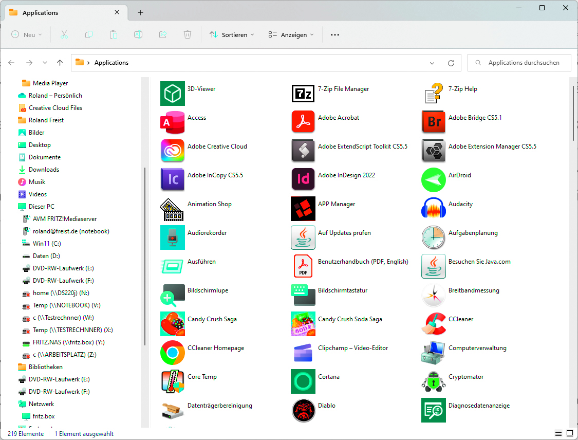Select the Breitbandmessung icon
The height and width of the screenshot is (440, 578).
point(434,295)
